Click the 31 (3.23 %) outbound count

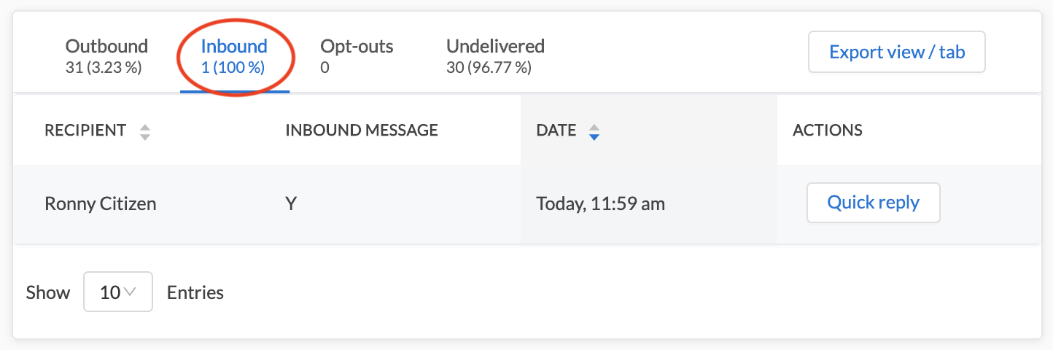click(104, 68)
